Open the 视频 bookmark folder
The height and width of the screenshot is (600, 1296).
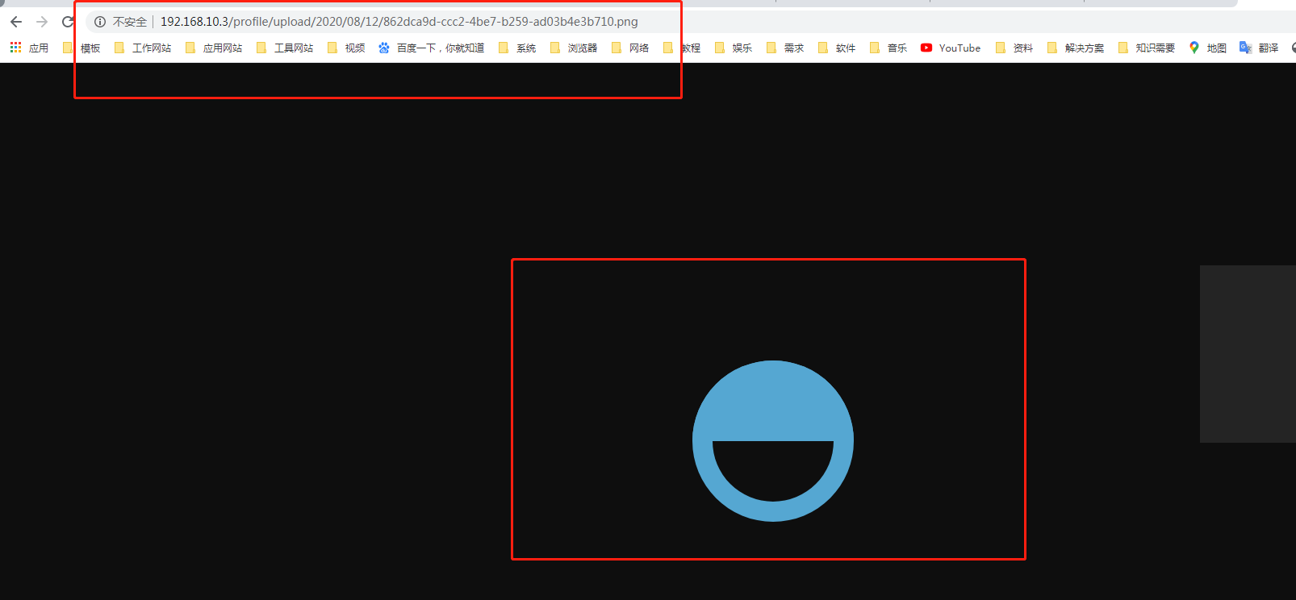click(346, 48)
